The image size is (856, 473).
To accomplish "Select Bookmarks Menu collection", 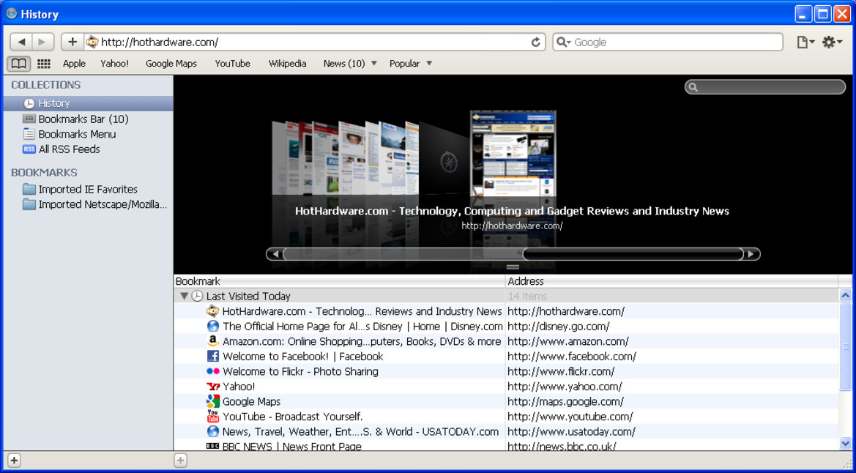I will coord(88,134).
